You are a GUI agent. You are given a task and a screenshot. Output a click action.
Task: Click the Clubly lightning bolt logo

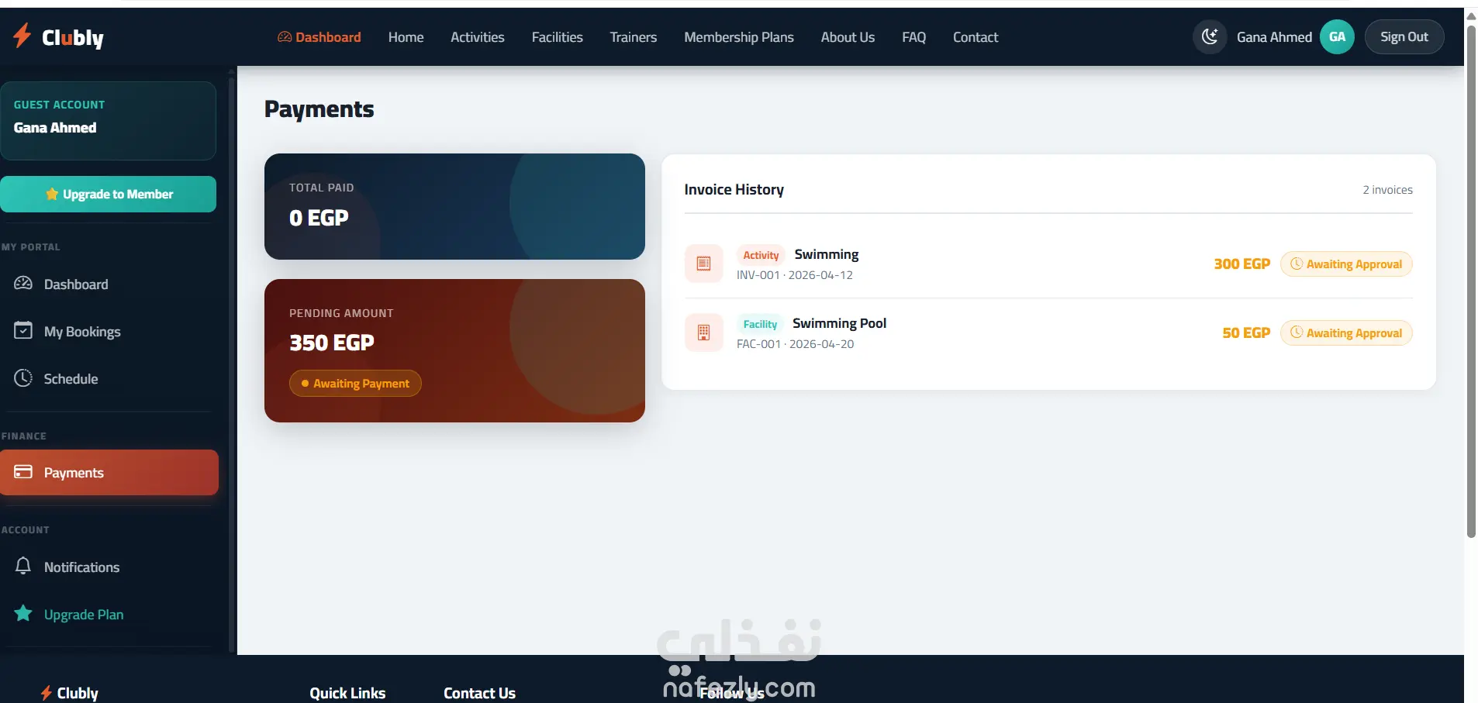(x=22, y=36)
